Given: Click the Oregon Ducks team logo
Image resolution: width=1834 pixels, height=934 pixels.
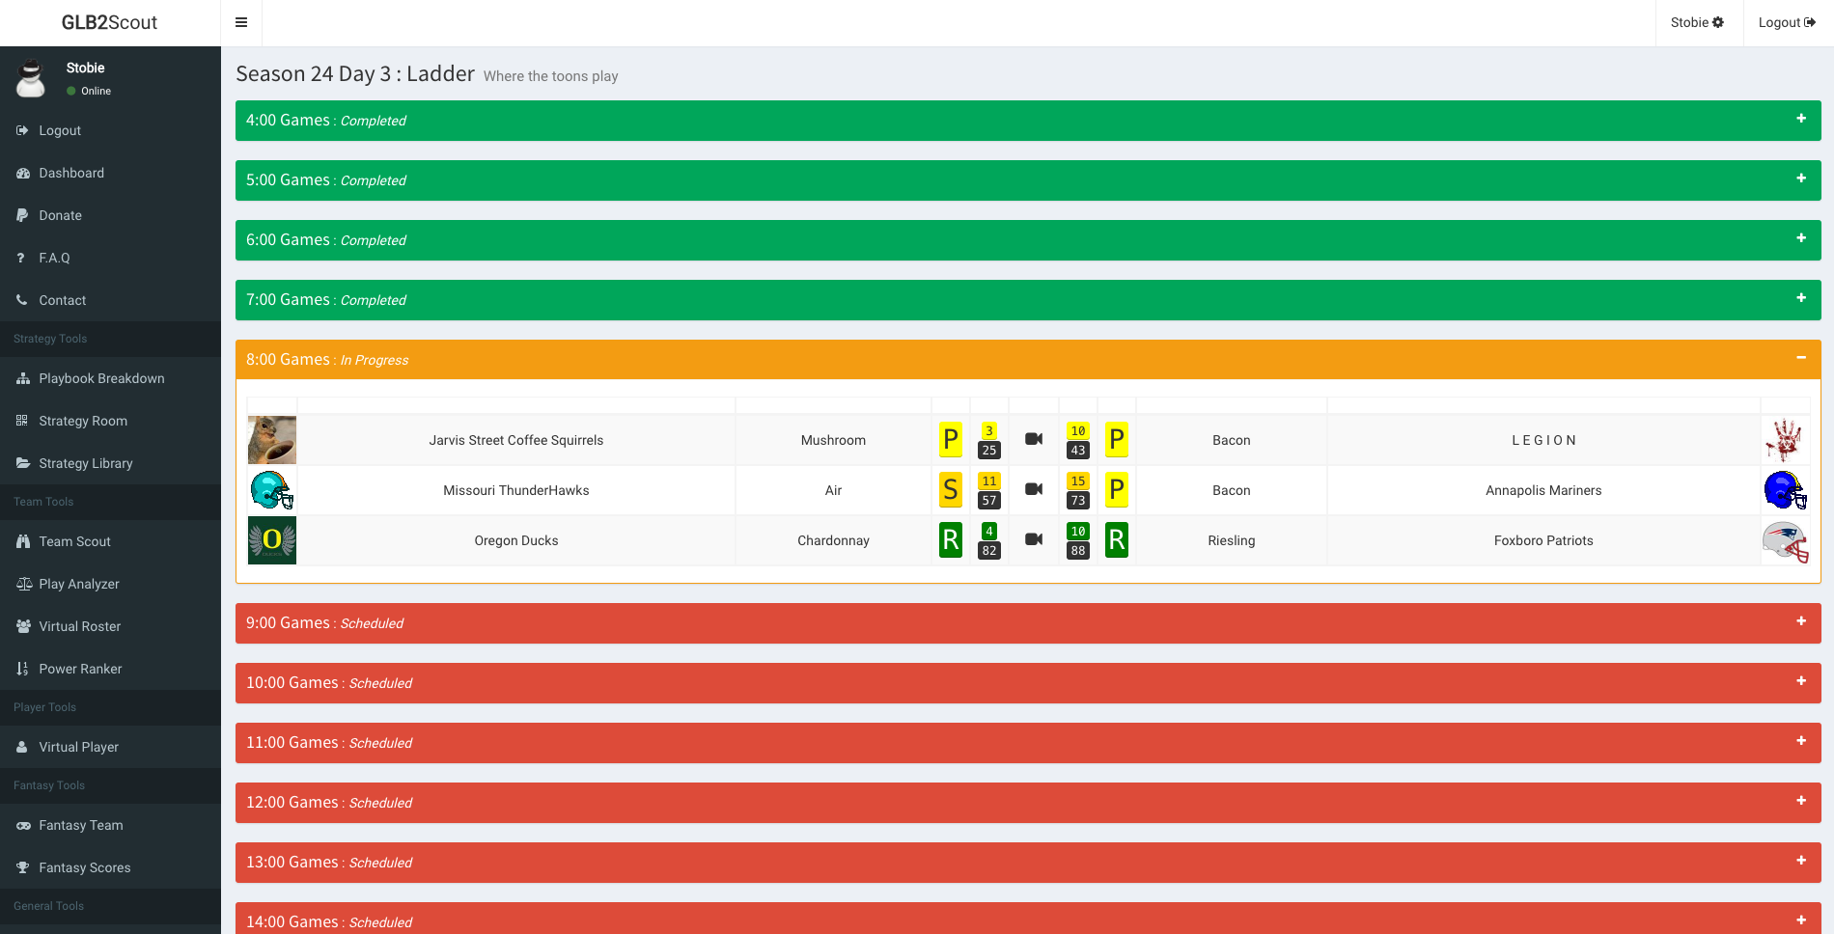Looking at the screenshot, I should click(272, 540).
